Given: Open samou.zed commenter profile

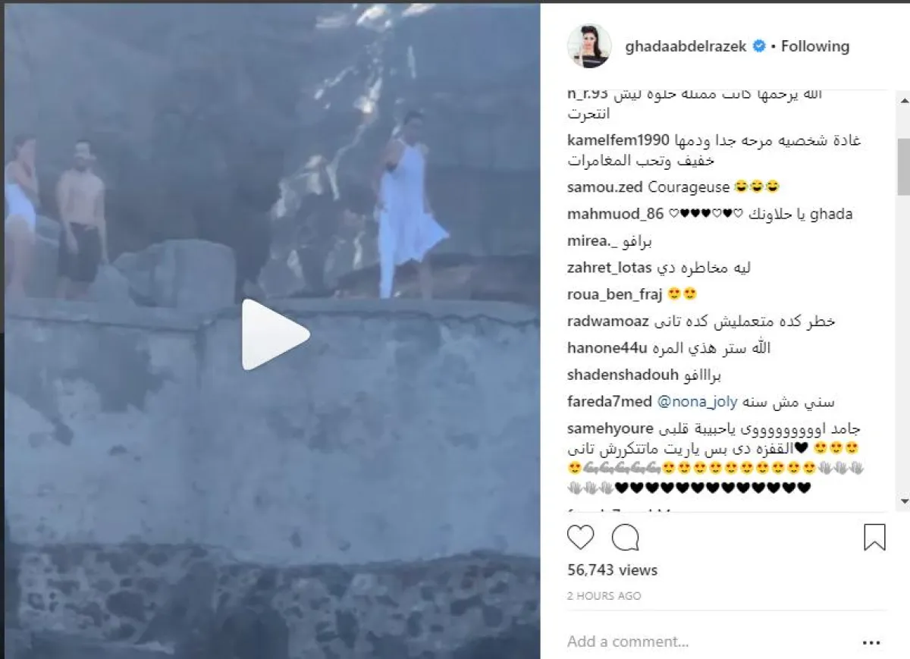Looking at the screenshot, I should [606, 187].
